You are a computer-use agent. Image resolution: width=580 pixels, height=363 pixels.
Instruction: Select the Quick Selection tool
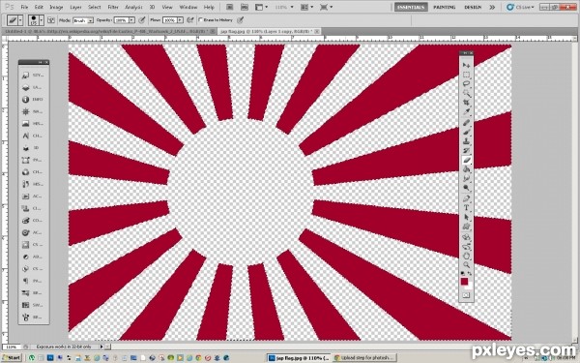466,93
